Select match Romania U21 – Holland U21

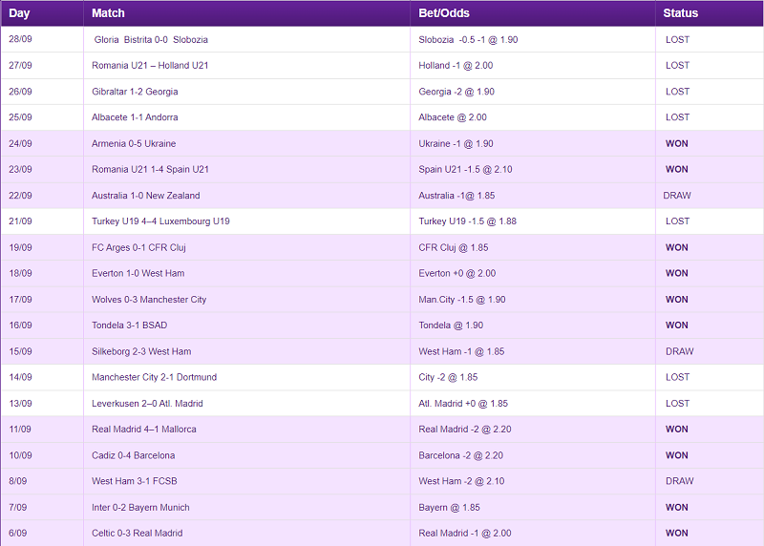tap(150, 65)
